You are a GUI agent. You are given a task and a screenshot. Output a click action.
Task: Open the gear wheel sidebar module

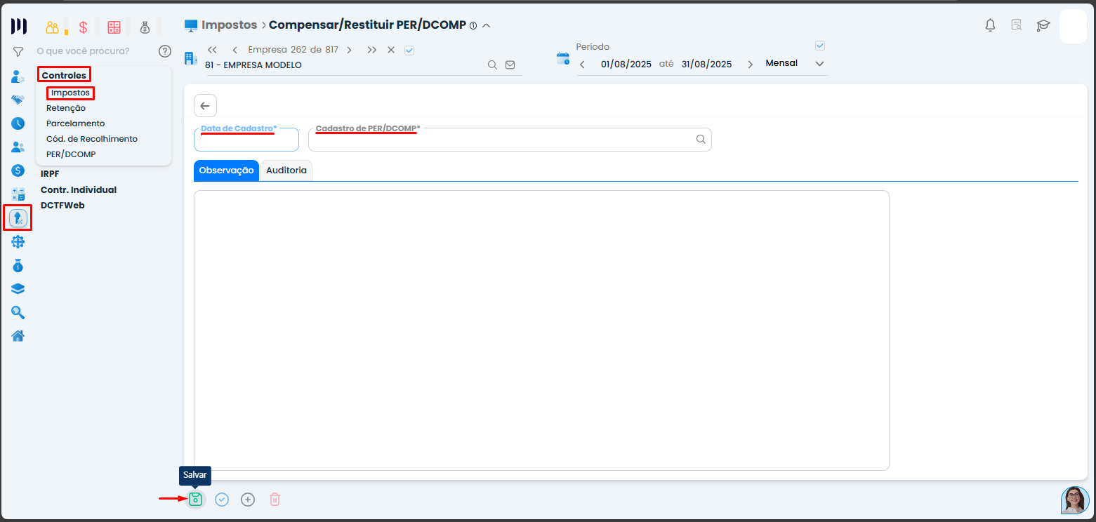point(18,242)
